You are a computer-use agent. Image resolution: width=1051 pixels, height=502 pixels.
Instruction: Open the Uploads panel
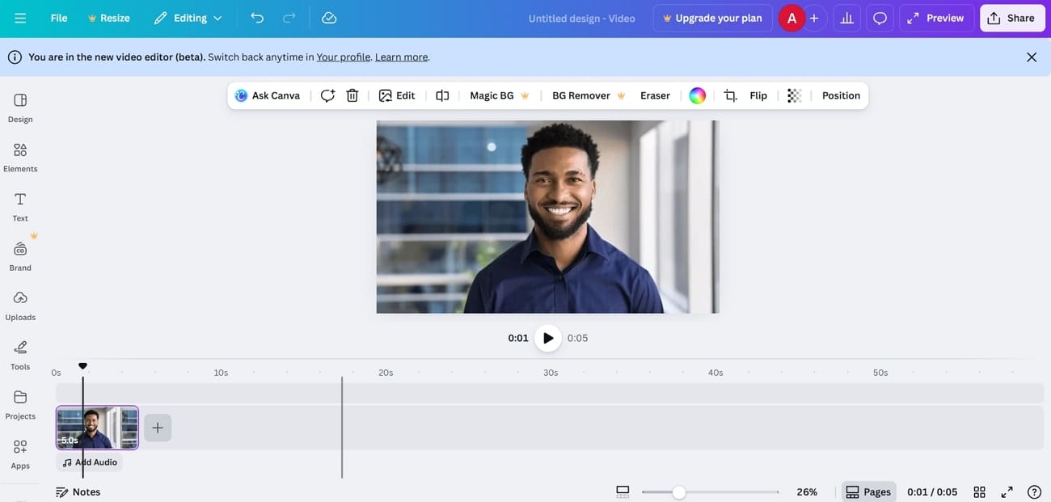[20, 305]
